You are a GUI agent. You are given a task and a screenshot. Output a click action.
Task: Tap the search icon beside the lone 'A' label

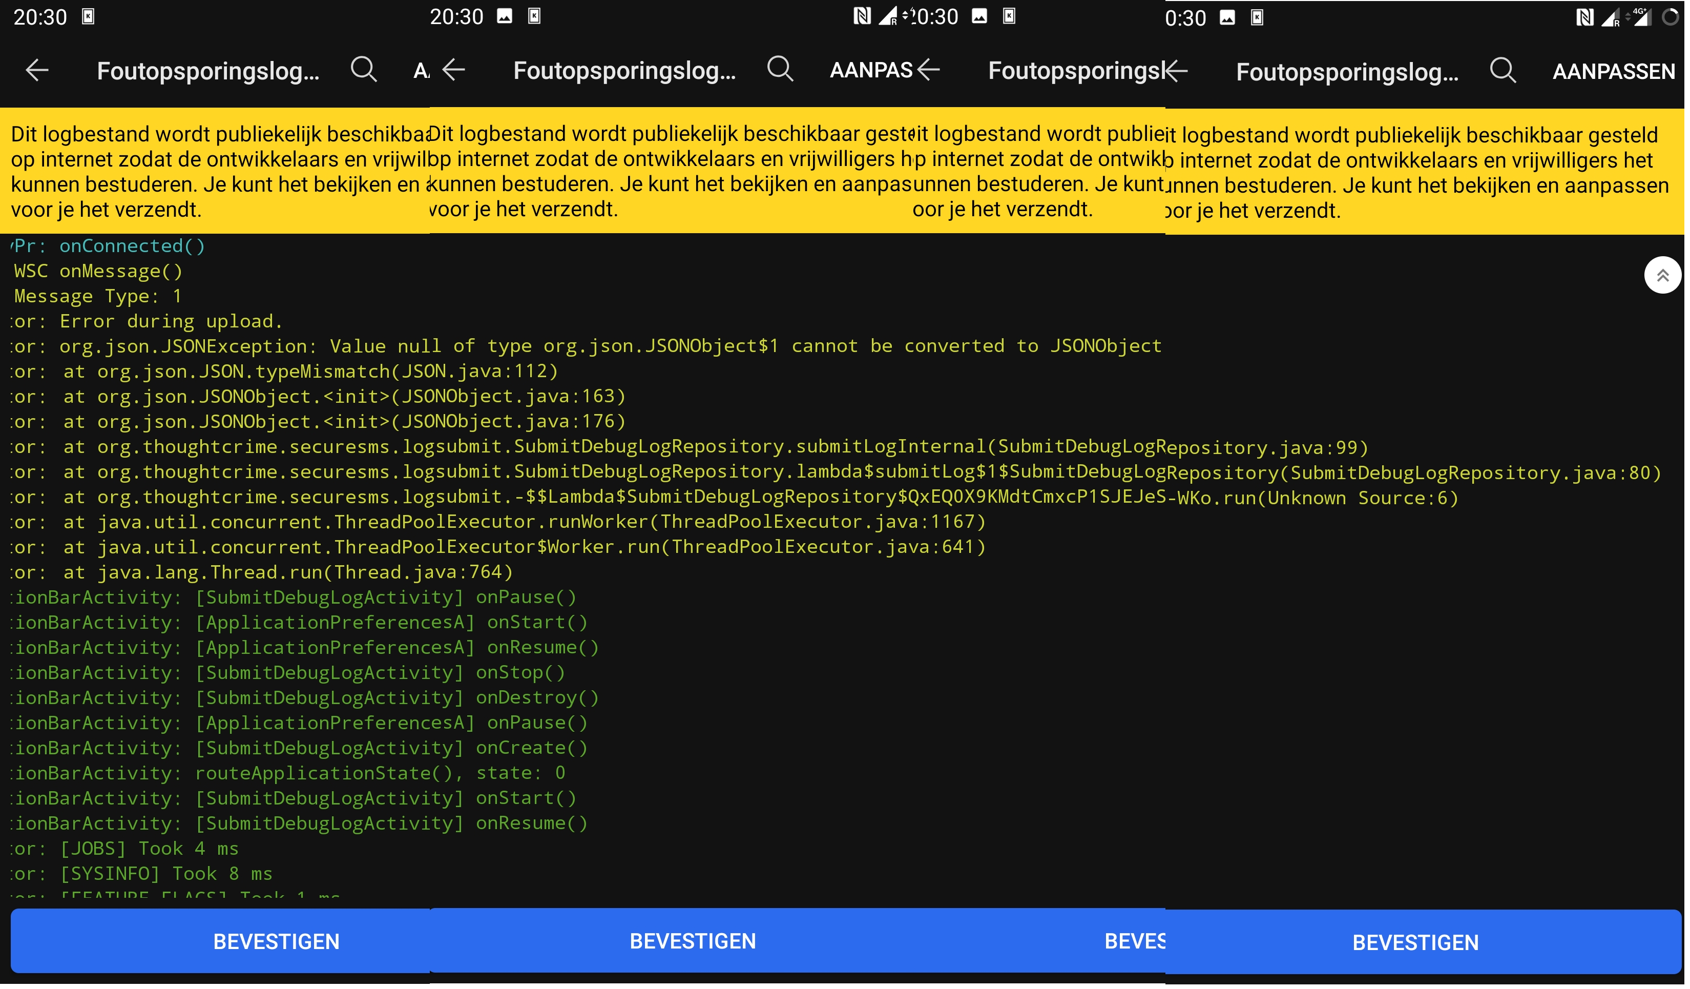[x=365, y=70]
